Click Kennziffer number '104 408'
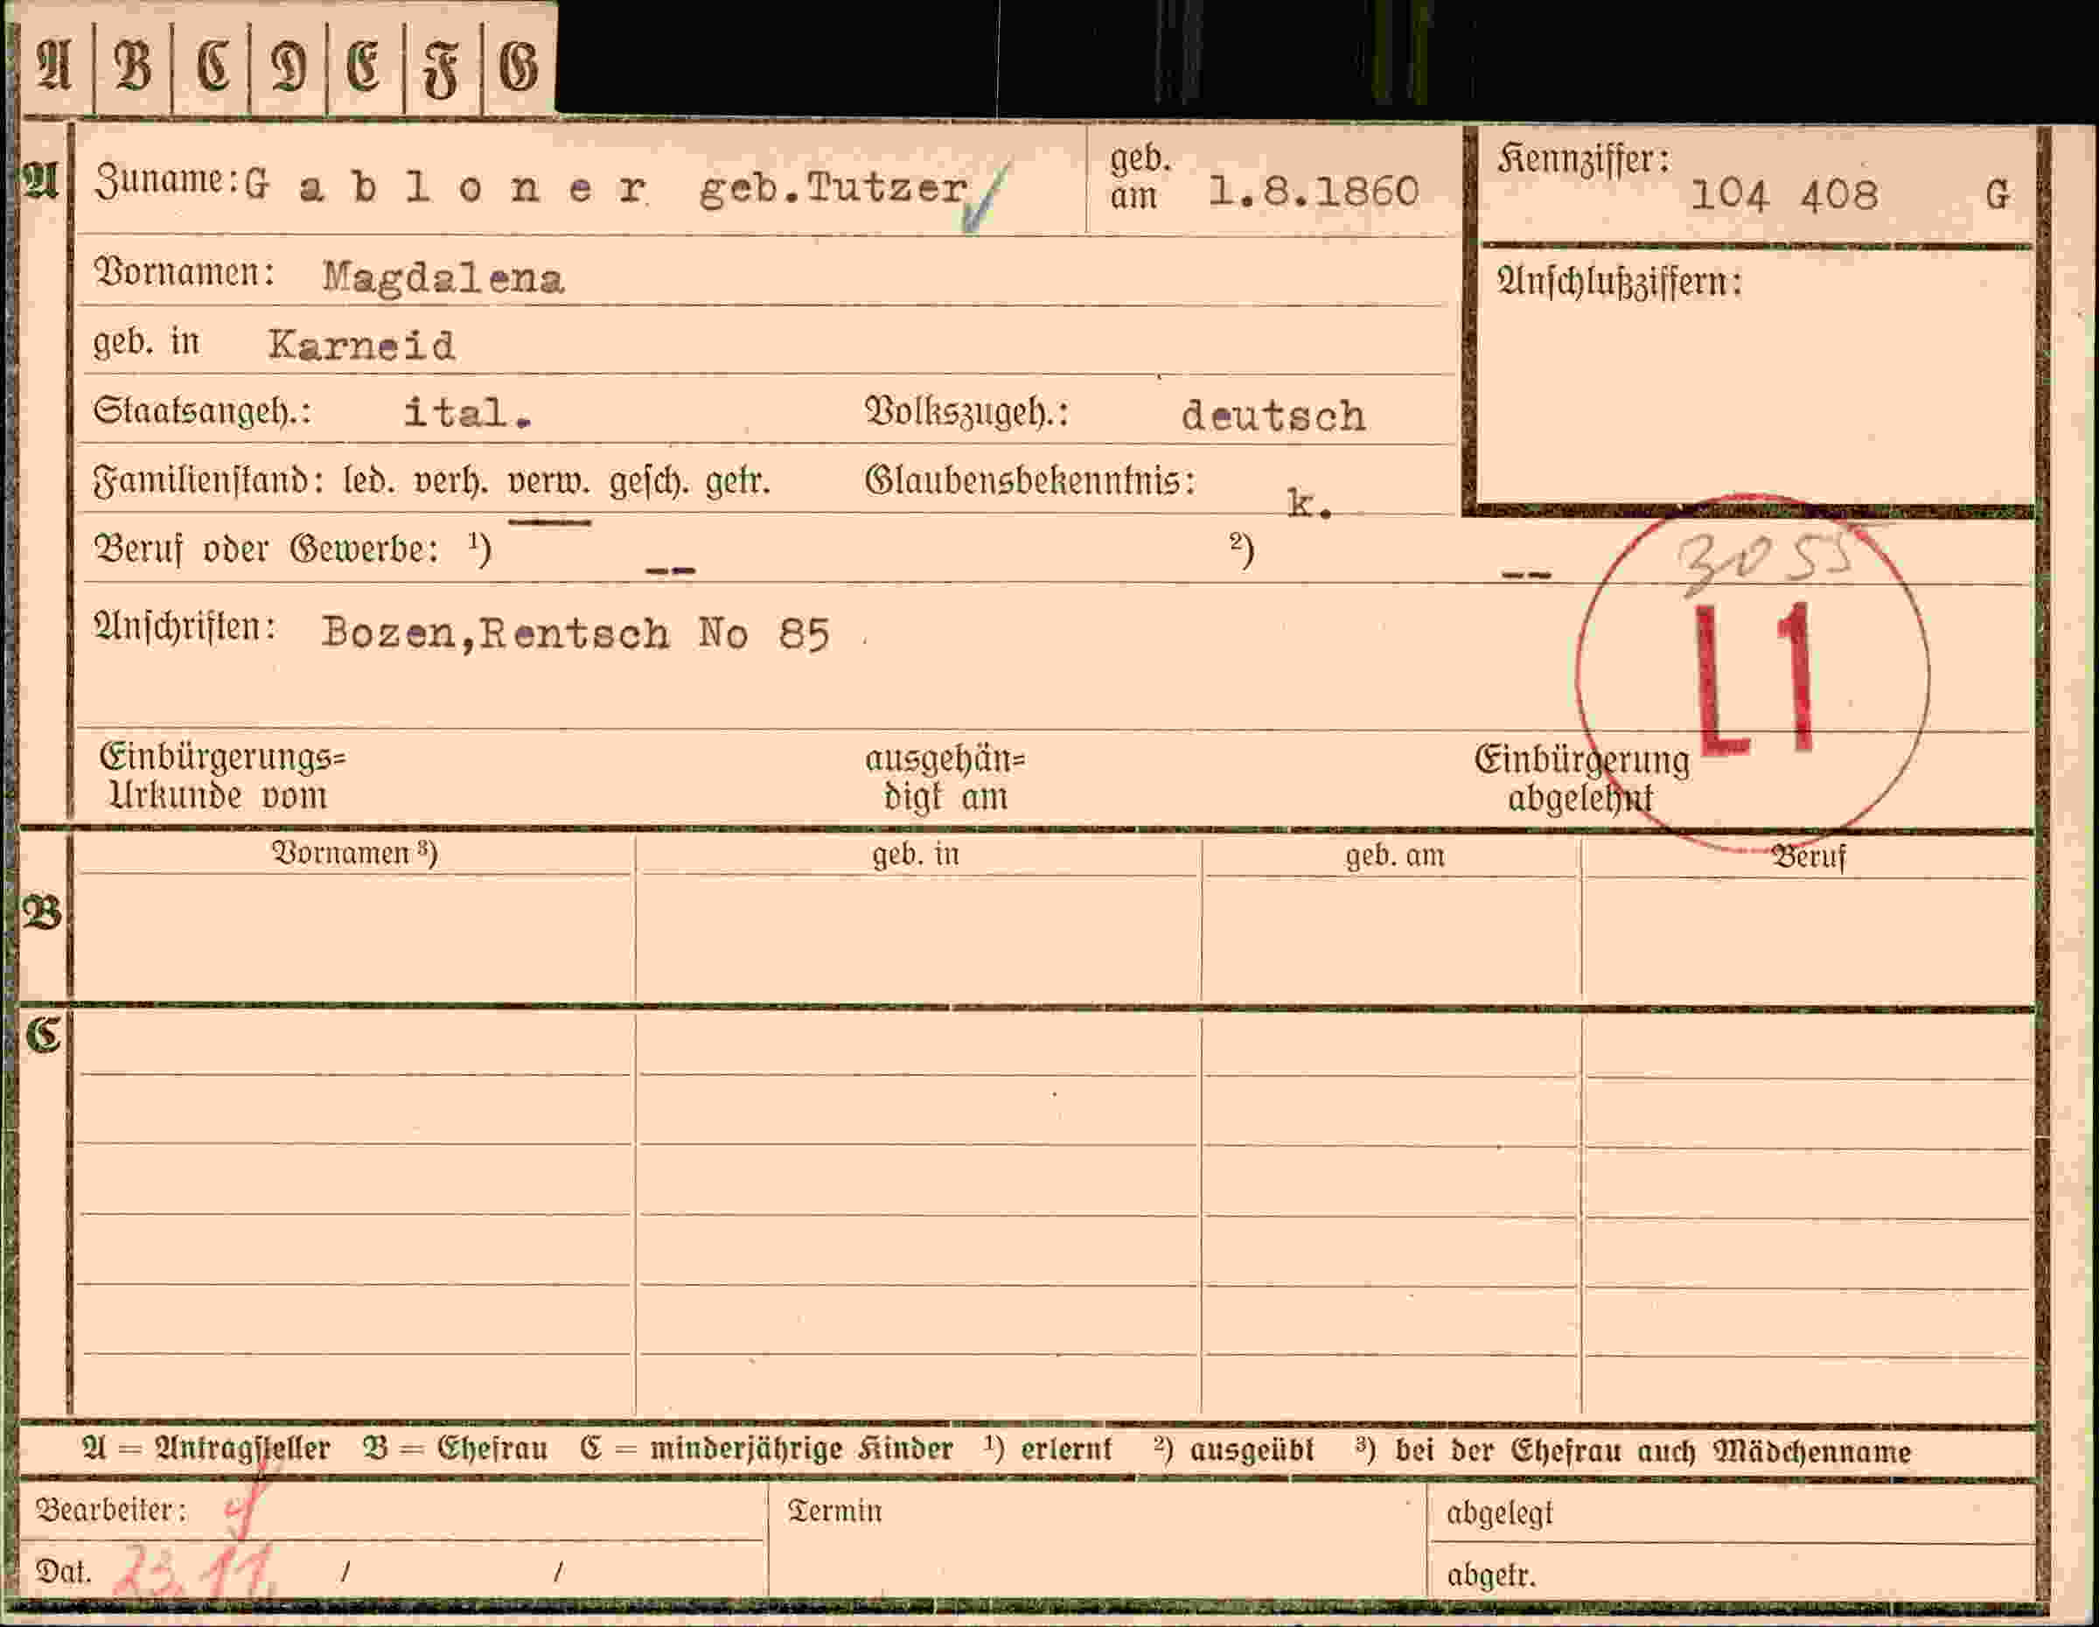Viewport: 2099px width, 1627px height. [x=1784, y=195]
